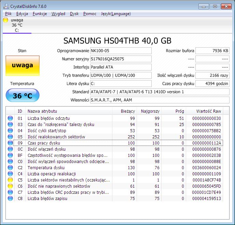This screenshot has width=235, height=225.
Task: Click raw value 003600060024
Action: (207, 167)
